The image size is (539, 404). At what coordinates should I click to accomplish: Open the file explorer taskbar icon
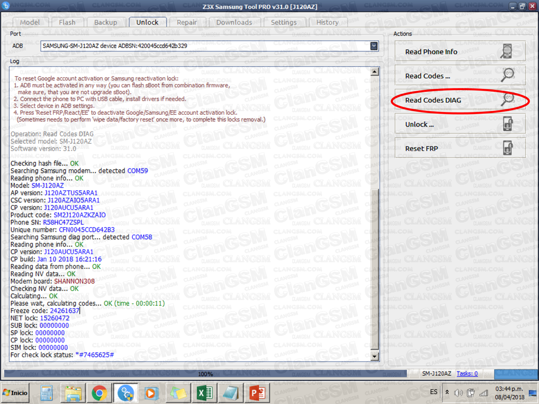73,393
